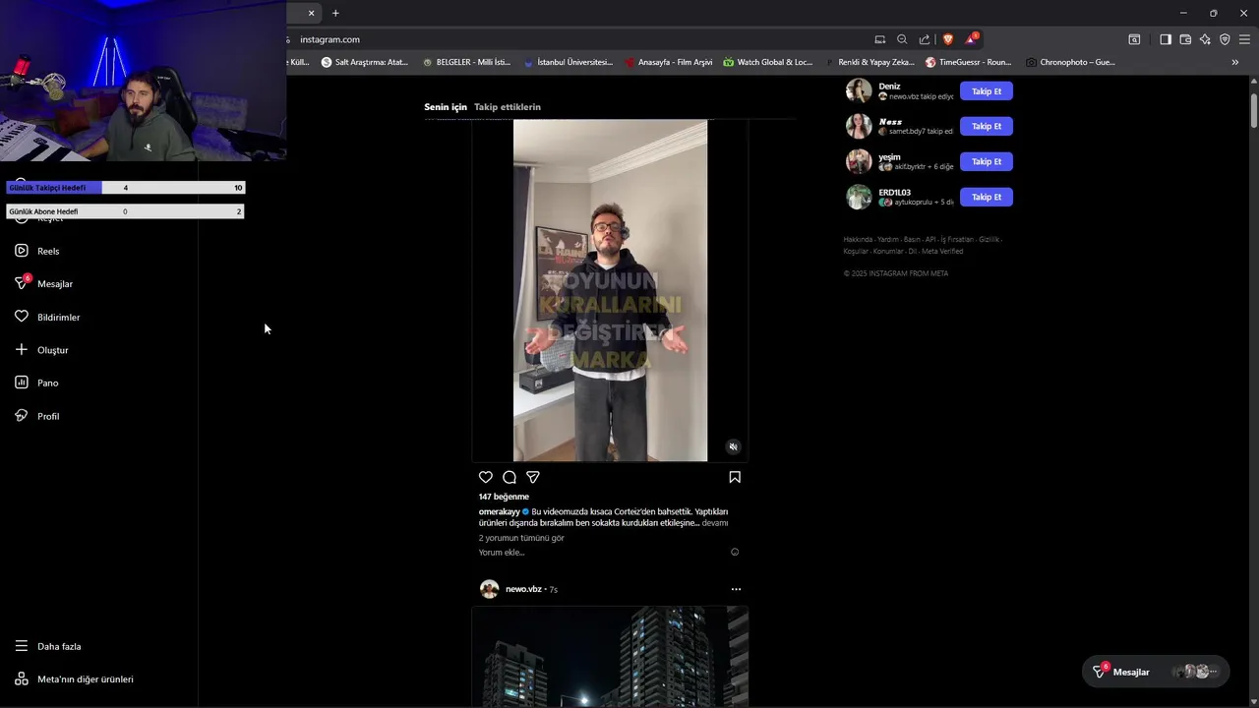Click the 147 beğenme likes count
Viewport: 1259px width, 708px height.
tap(504, 497)
